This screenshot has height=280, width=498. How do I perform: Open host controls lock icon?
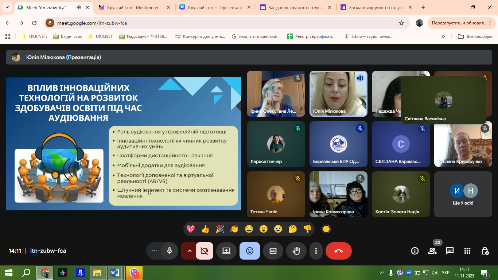(485, 251)
